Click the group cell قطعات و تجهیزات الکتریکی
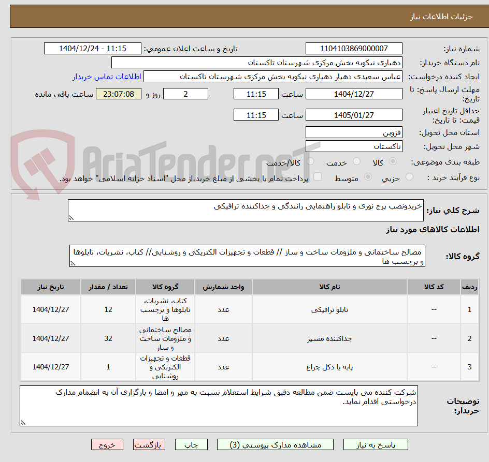Image resolution: width=489 pixels, height=462 pixels. point(165,367)
